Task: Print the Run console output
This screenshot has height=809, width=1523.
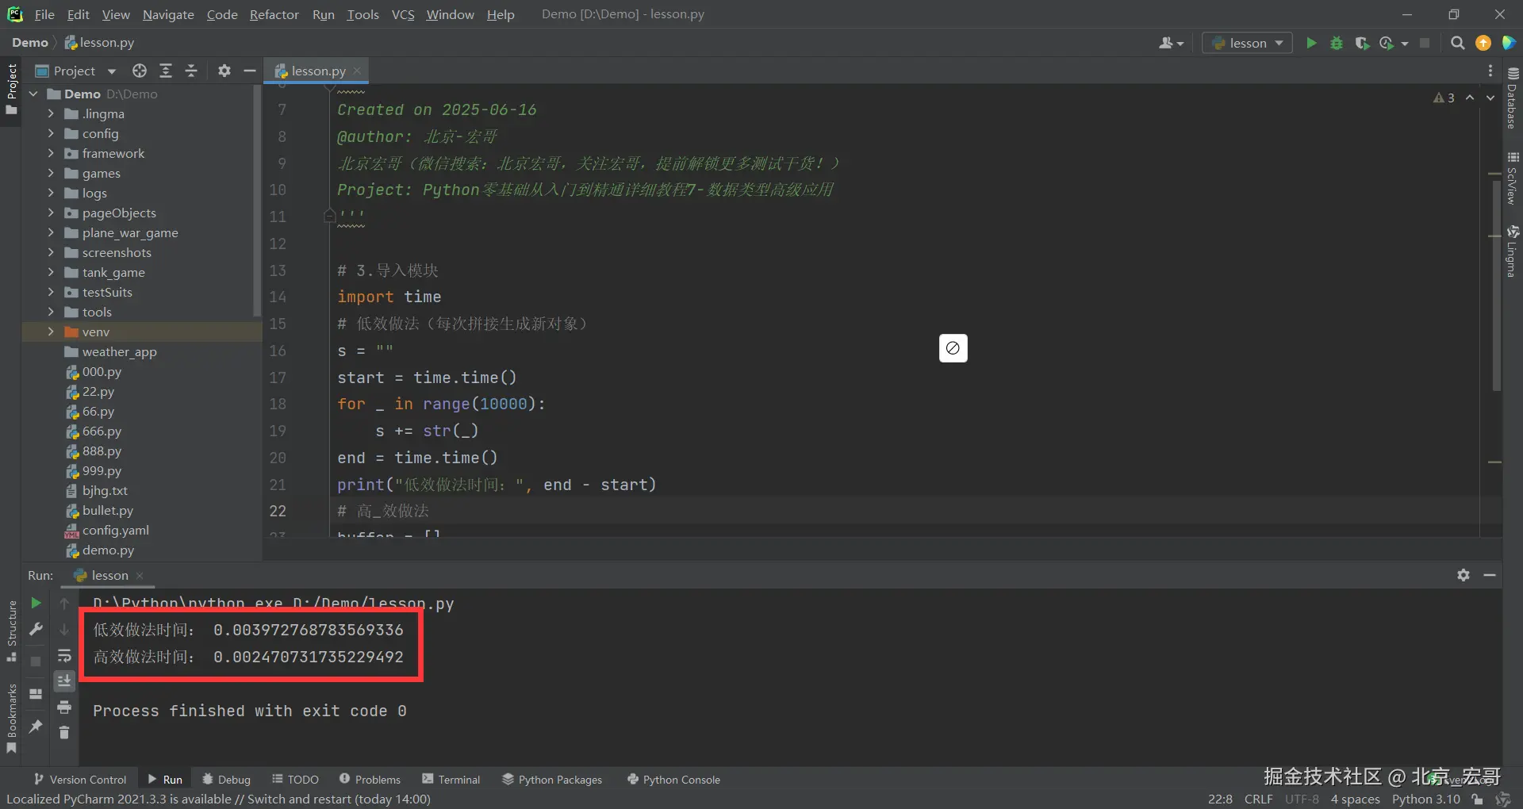Action: (64, 707)
